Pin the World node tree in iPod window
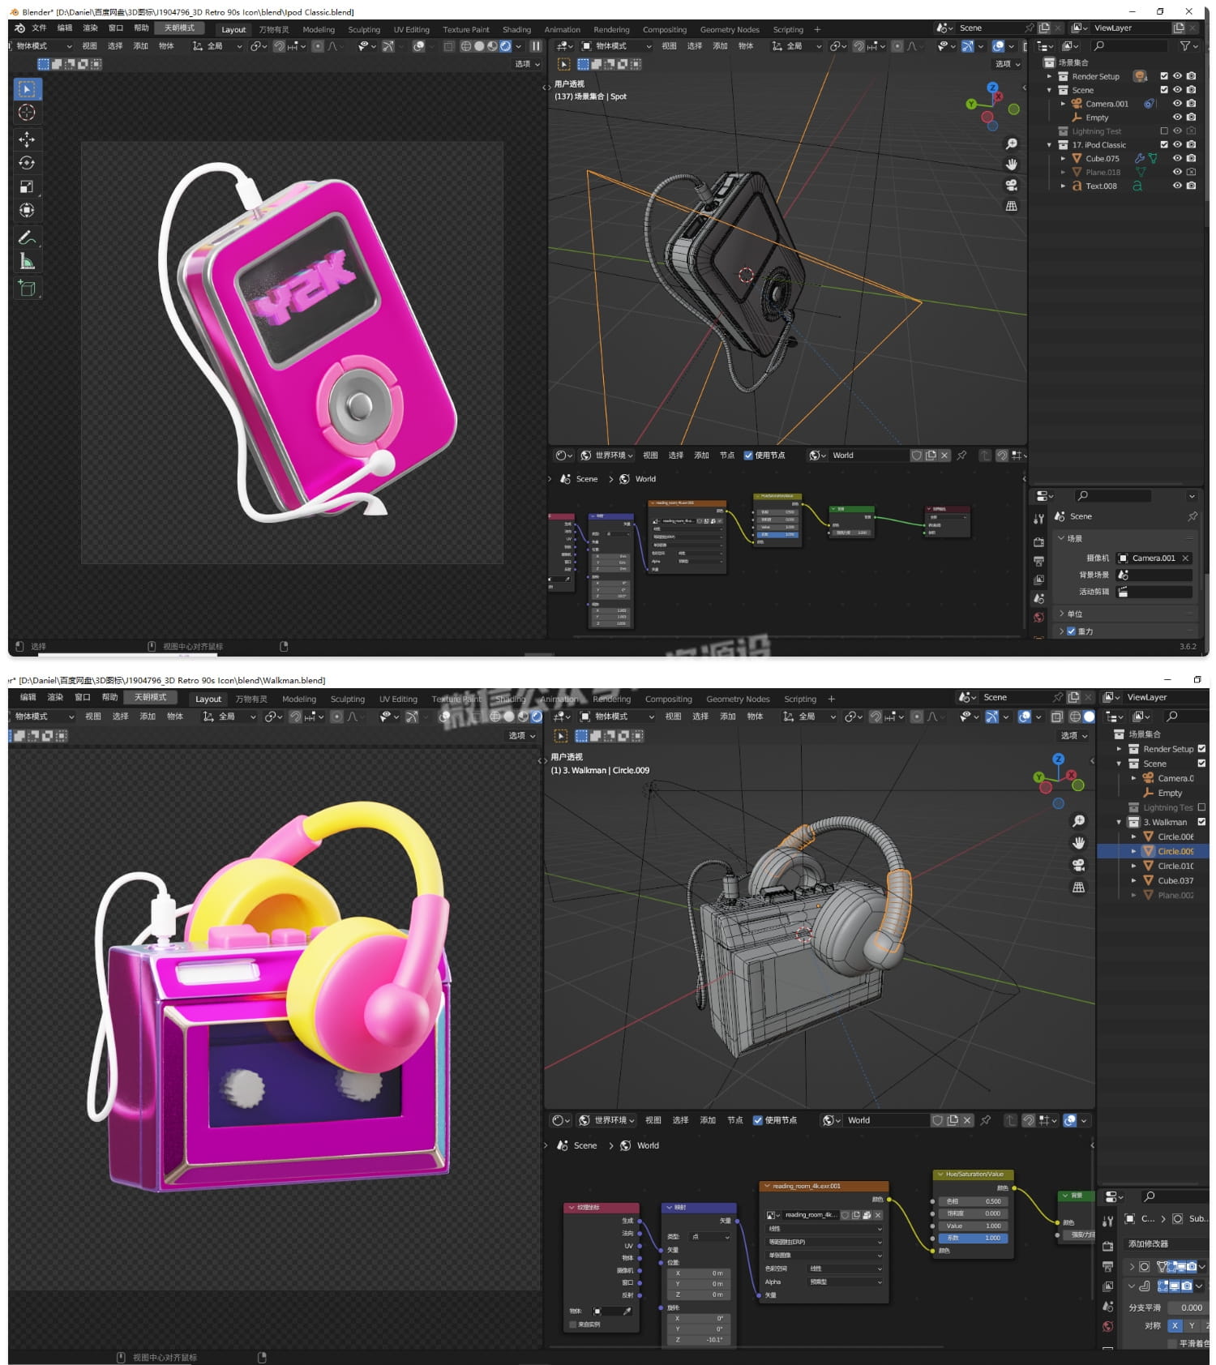The height and width of the screenshot is (1365, 1216). tap(961, 456)
